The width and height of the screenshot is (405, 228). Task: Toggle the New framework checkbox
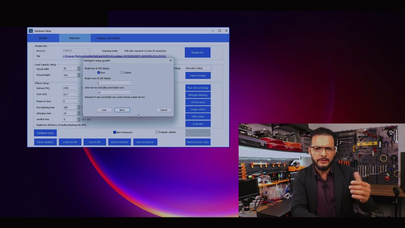coord(115,132)
